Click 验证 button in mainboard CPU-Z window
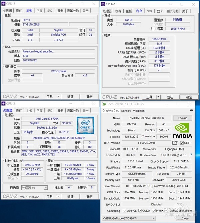200x223 pixels. [x=71, y=97]
